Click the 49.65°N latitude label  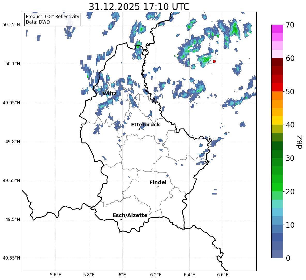(11, 180)
